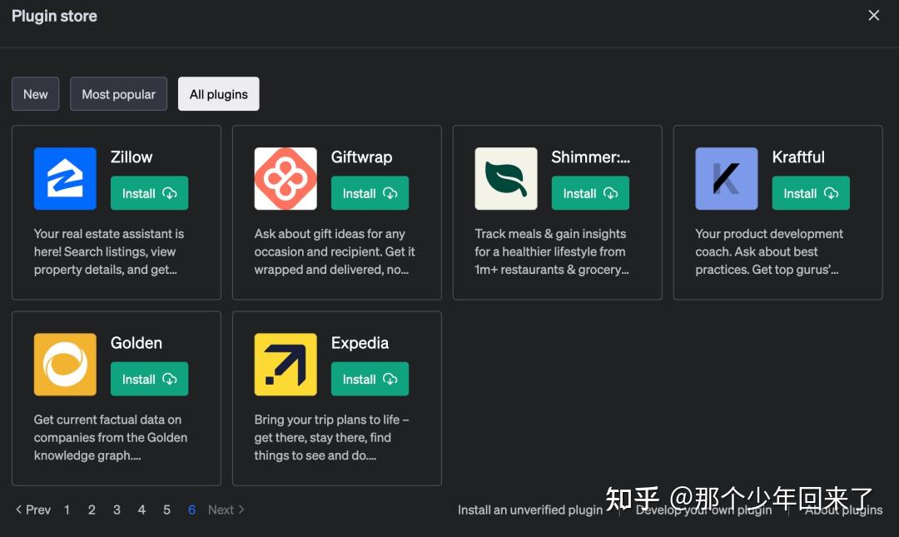The image size is (899, 537).
Task: Click the Zillow plugin logo icon
Action: [x=65, y=178]
